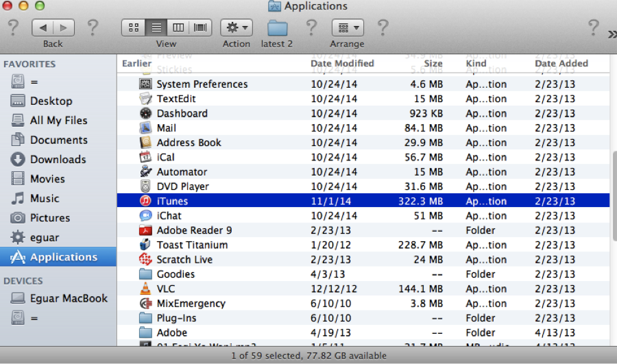Go back to the previous folder
The image size is (617, 364).
point(43,27)
